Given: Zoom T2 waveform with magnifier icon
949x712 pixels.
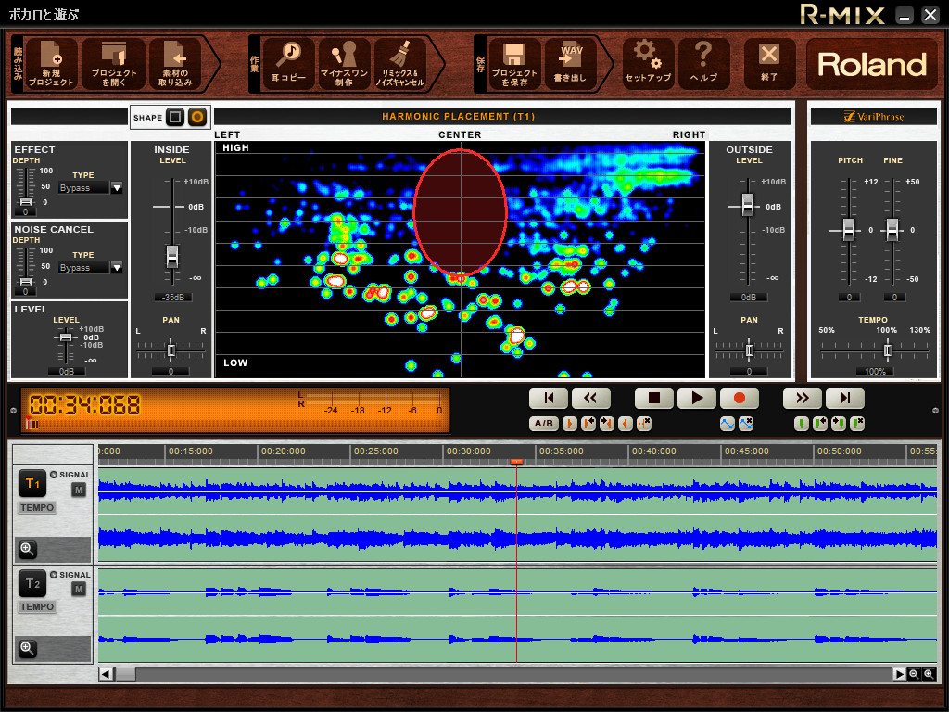Looking at the screenshot, I should click(27, 648).
